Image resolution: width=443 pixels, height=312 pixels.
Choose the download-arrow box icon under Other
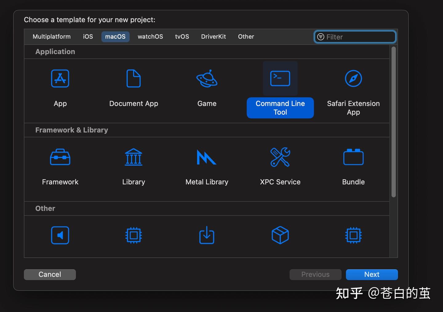click(x=207, y=235)
